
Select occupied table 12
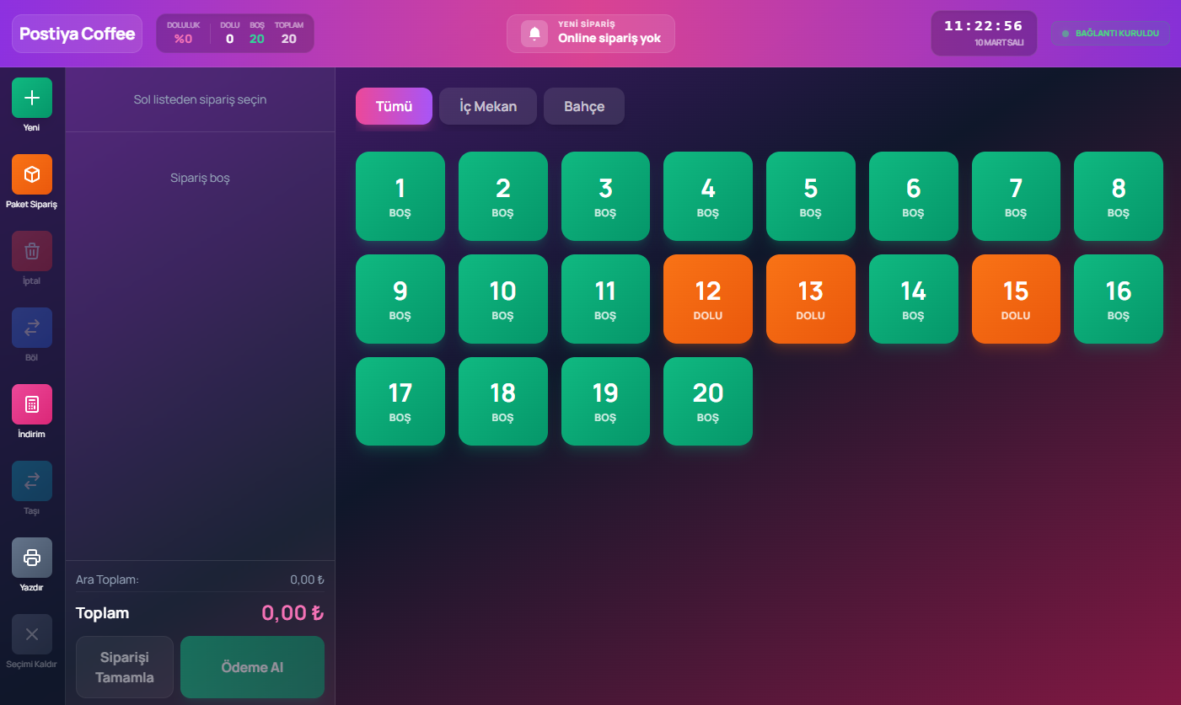click(708, 299)
